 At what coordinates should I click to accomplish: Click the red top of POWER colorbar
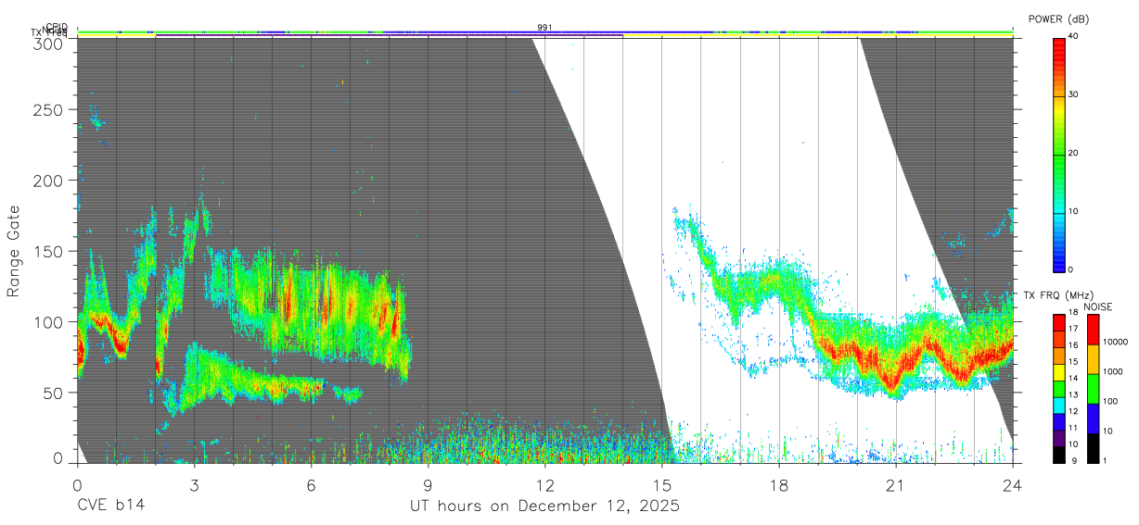[x=1059, y=44]
